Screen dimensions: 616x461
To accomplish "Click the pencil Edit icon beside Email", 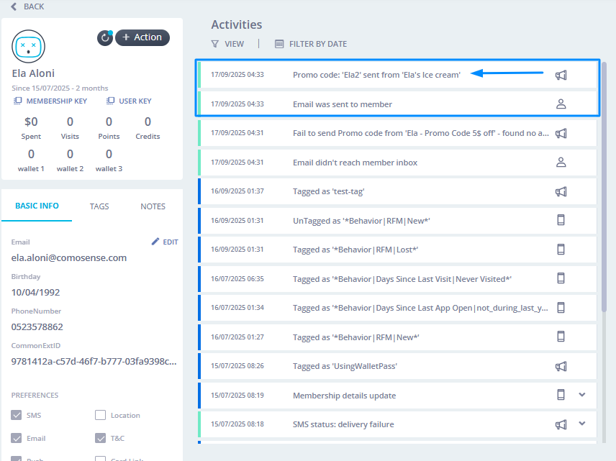I will 155,242.
